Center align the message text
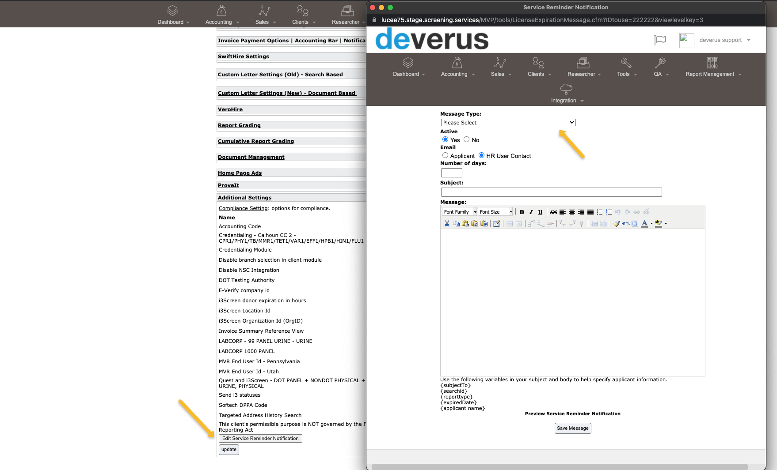This screenshot has height=470, width=777. click(x=572, y=212)
